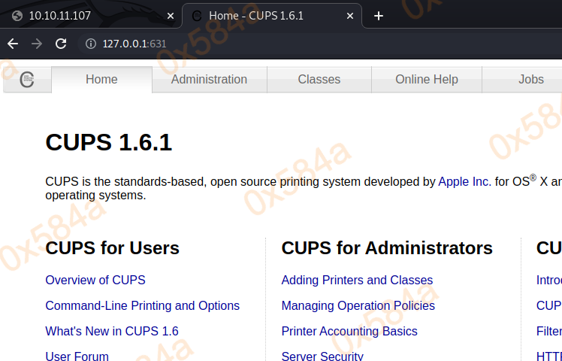This screenshot has height=361, width=562.
Task: Open Adding Printers and Classes link
Action: (357, 280)
